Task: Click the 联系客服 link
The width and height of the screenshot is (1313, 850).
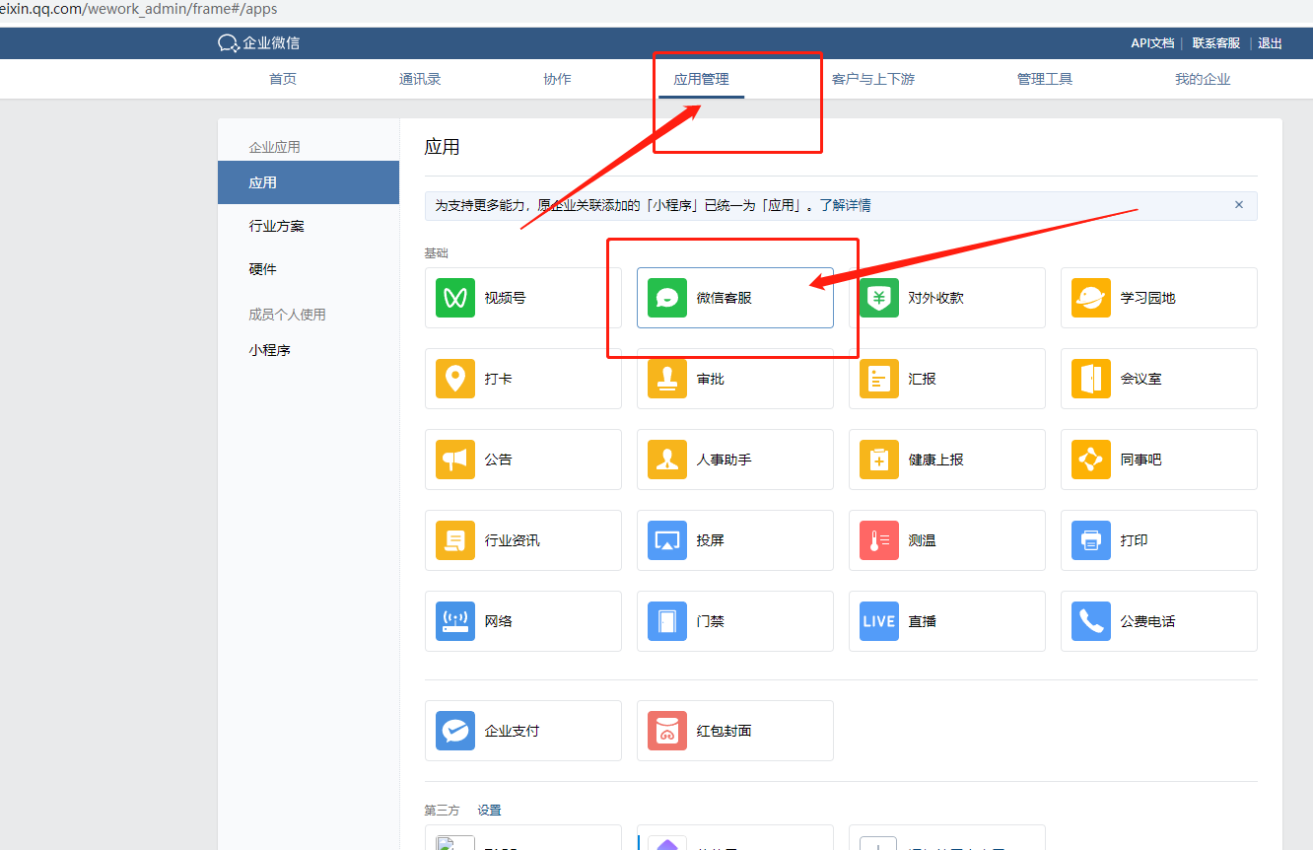Action: pyautogui.click(x=1216, y=43)
